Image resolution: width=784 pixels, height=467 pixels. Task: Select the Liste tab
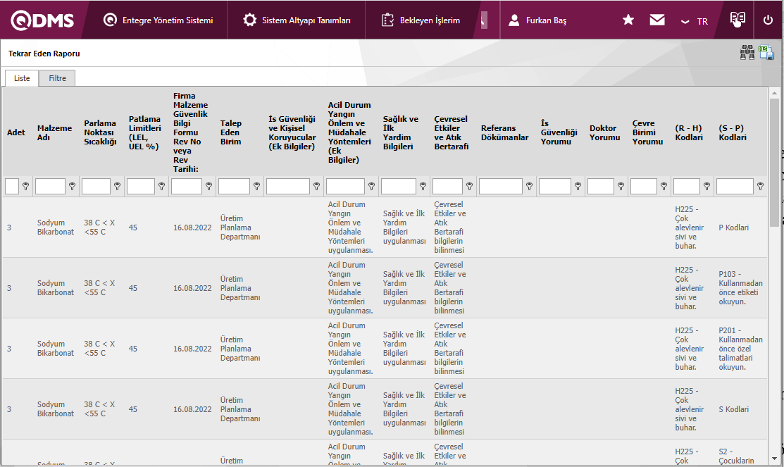(22, 78)
